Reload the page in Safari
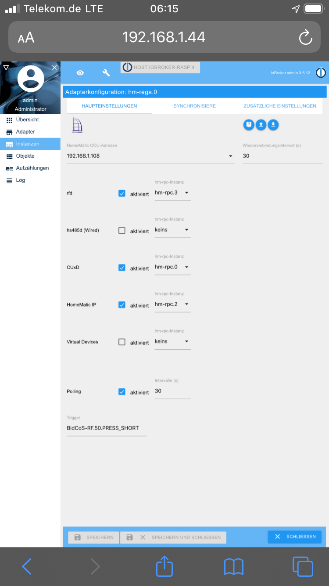This screenshot has height=586, width=329. pyautogui.click(x=305, y=37)
